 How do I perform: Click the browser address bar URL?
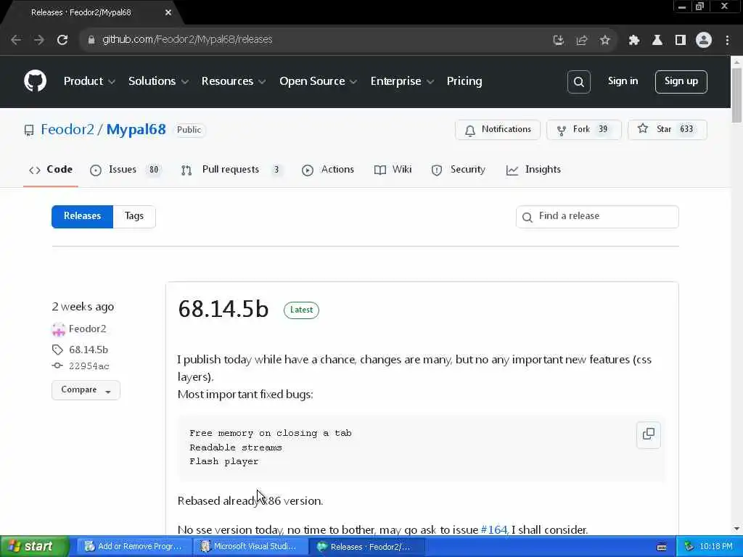(x=187, y=40)
